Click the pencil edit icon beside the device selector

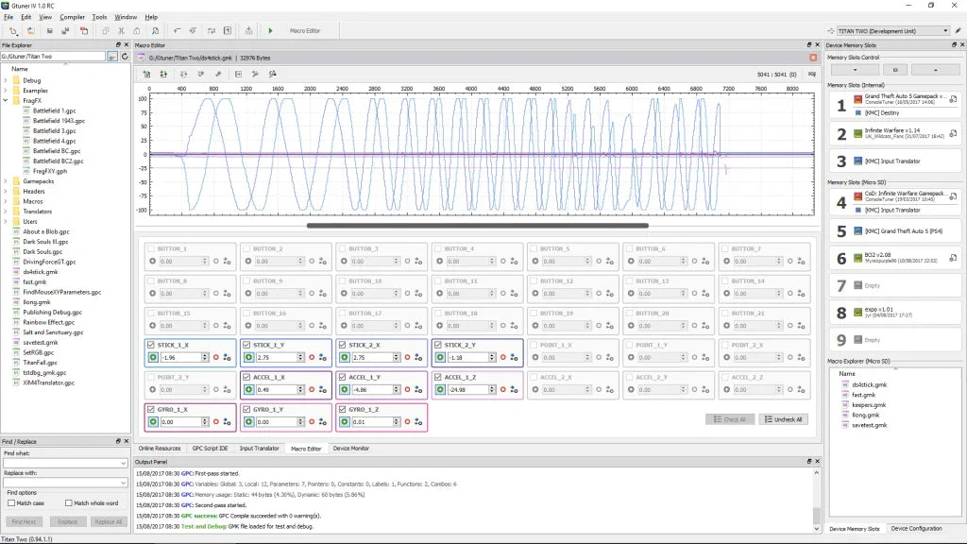958,31
